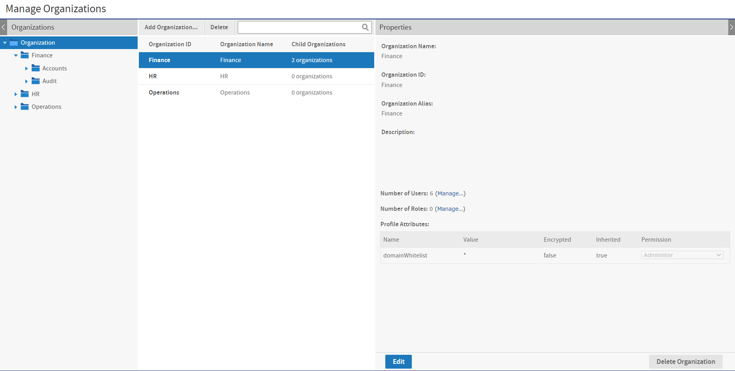Click '0 organizations' cell in Operations row
This screenshot has width=735, height=371.
(x=312, y=93)
